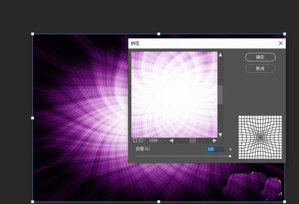The image size is (299, 204).
Task: Click the preview scroll right arrow
Action: coord(215,141)
